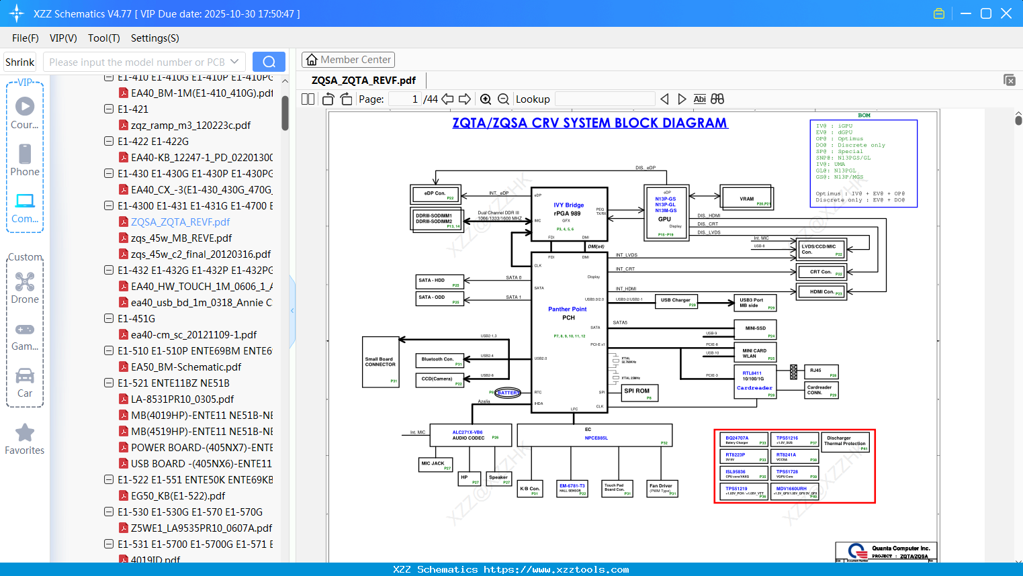Viewport: 1023px width, 576px height.
Task: Open the VIP(V) menu
Action: [63, 38]
